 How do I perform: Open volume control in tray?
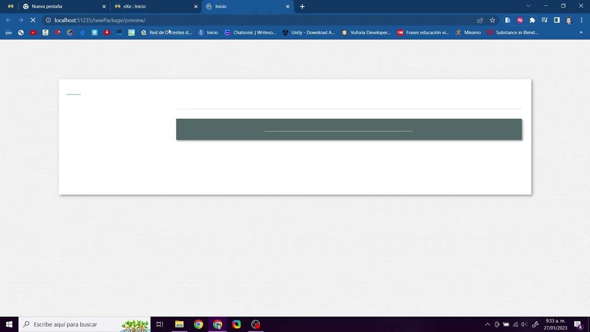click(524, 324)
